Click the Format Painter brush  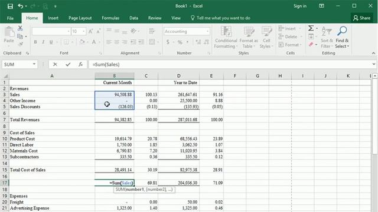tap(21, 44)
